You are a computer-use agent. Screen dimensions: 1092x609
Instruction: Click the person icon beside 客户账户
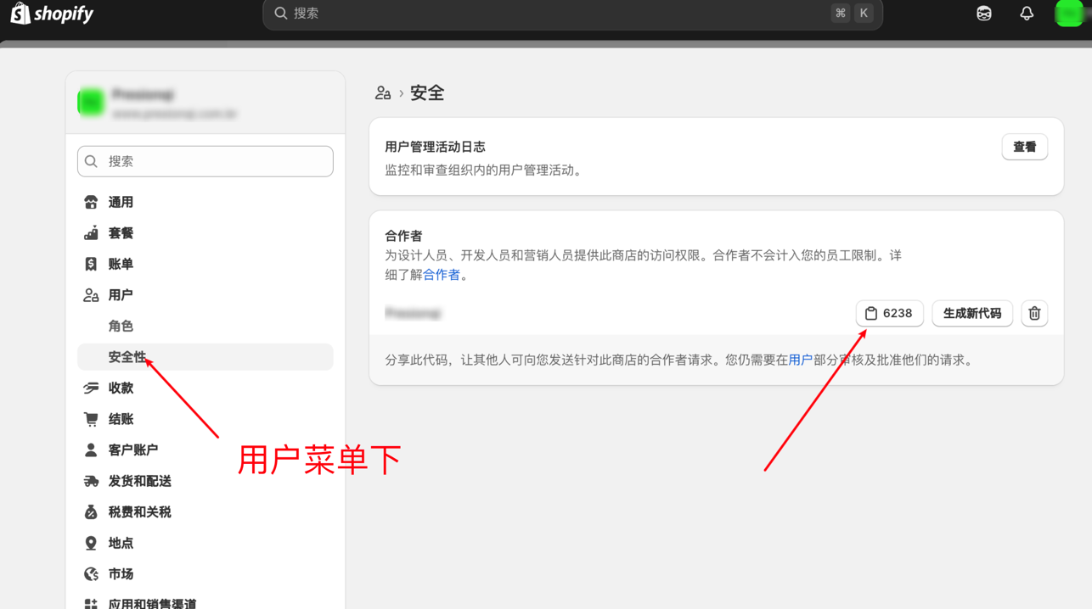[91, 450]
